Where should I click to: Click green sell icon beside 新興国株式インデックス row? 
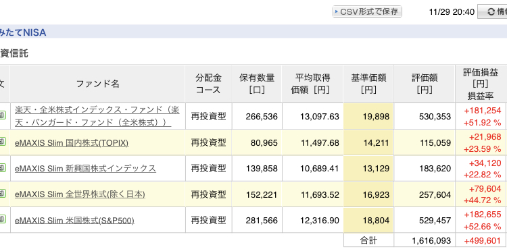(x=3, y=167)
